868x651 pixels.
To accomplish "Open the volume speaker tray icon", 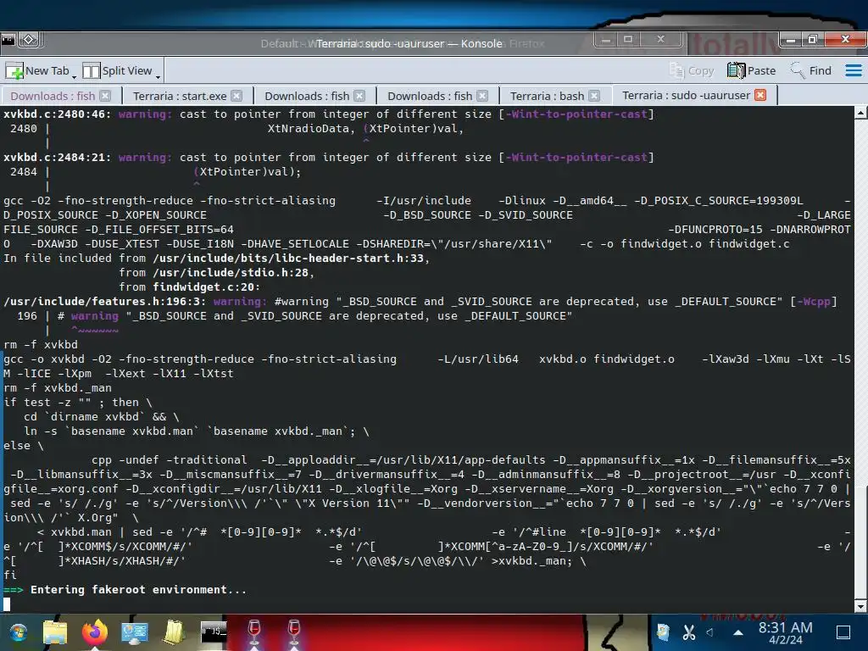I will 710,632.
